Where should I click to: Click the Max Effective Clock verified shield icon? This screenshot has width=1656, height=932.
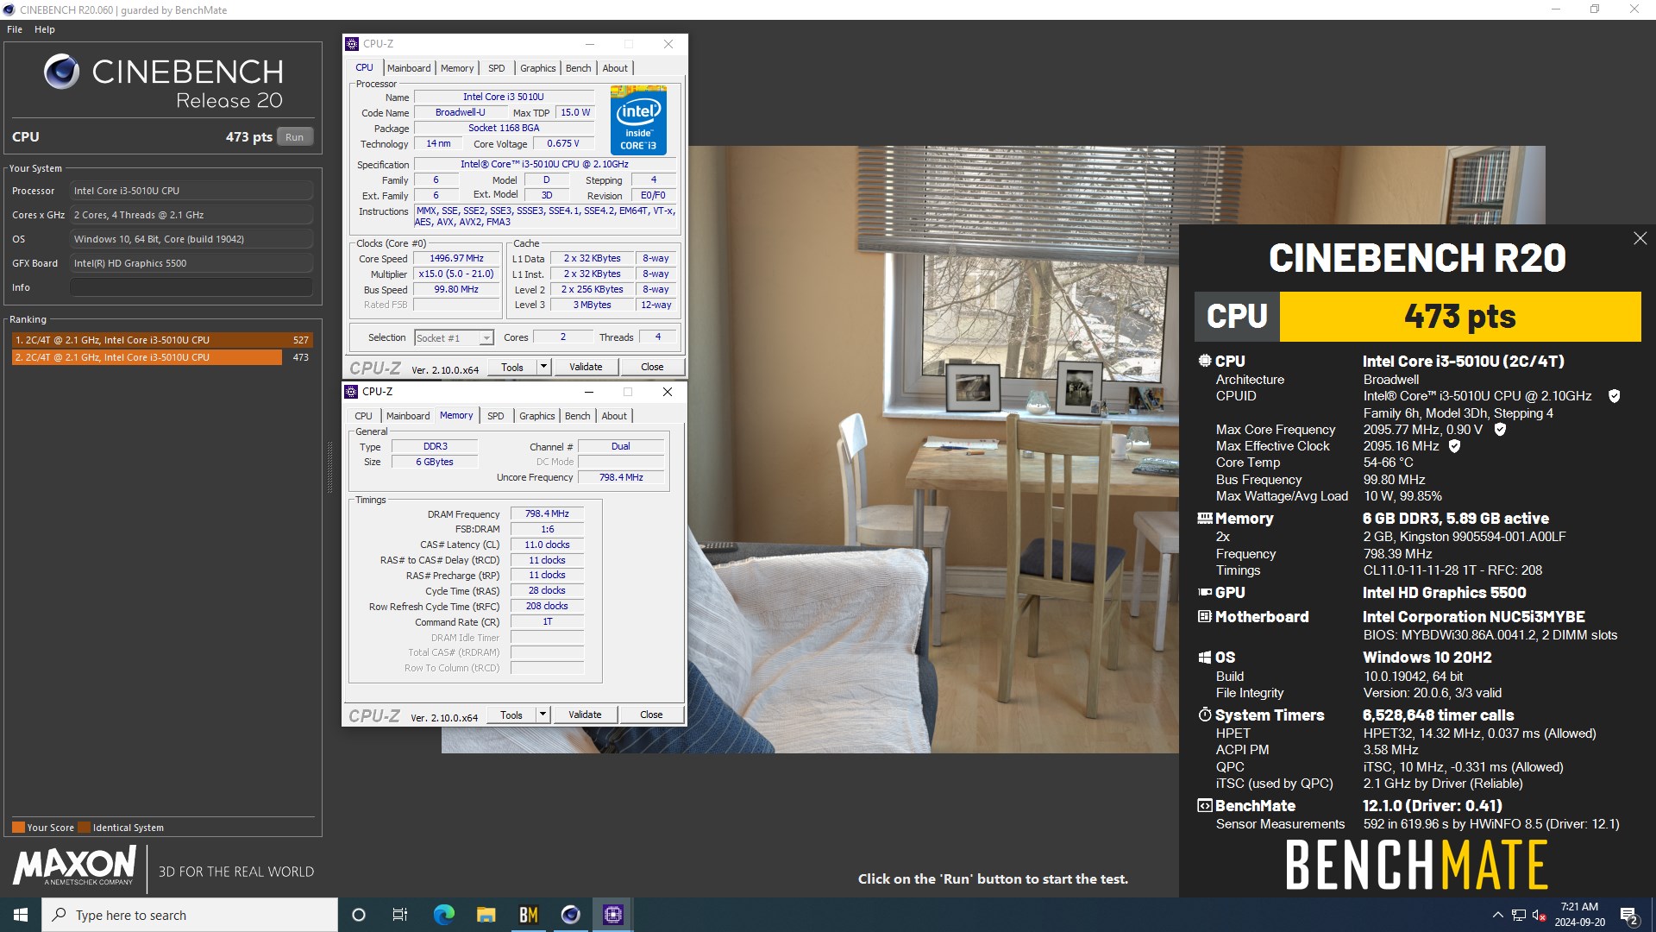[x=1454, y=446]
